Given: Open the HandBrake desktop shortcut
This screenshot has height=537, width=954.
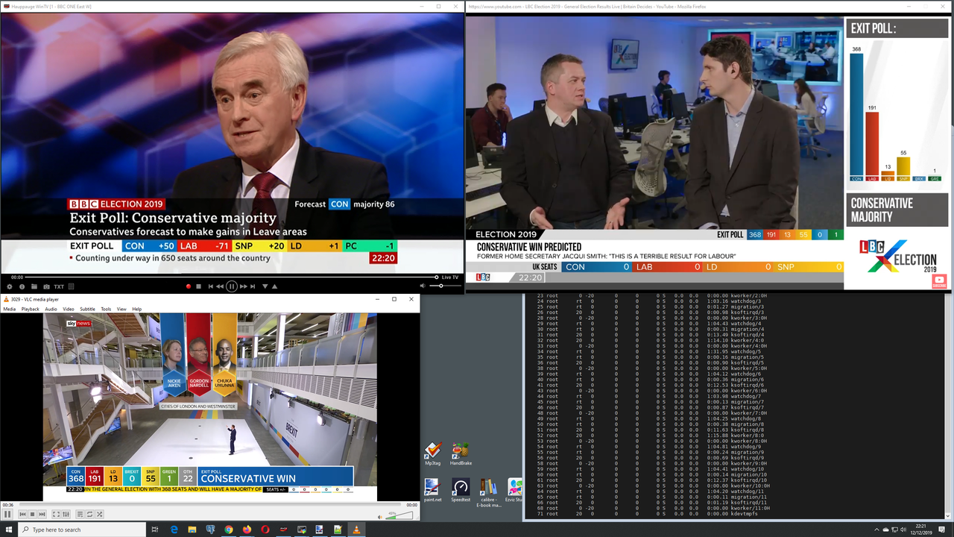Looking at the screenshot, I should click(461, 453).
